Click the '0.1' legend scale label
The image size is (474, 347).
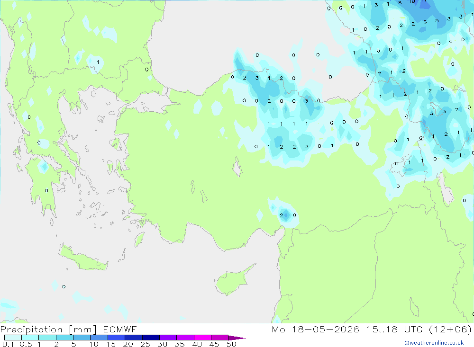click(8, 344)
